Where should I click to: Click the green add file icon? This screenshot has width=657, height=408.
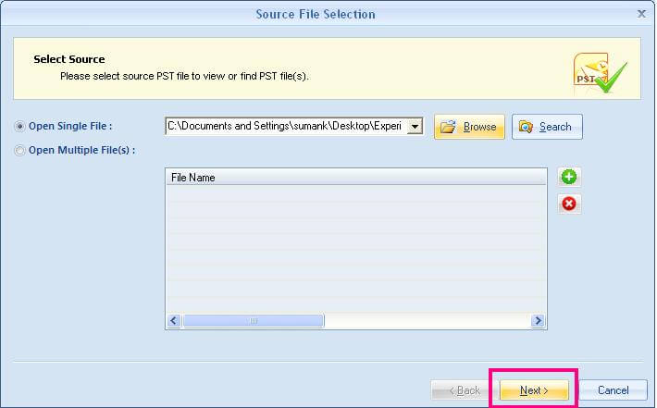[569, 177]
